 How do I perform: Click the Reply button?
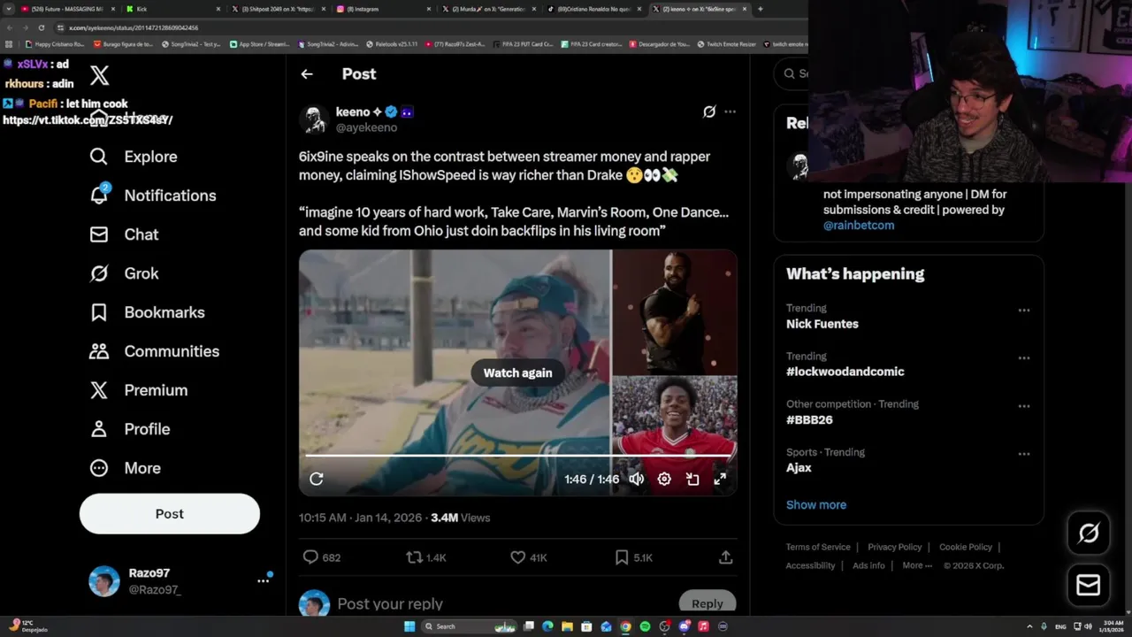707,603
